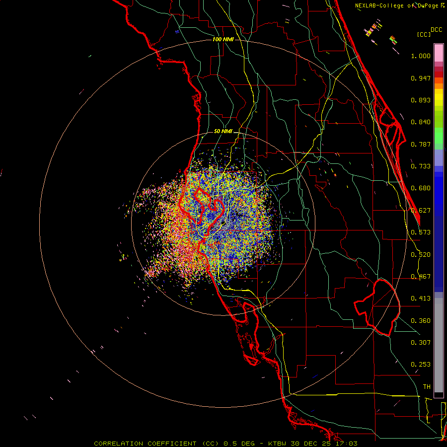This screenshot has width=447, height=447.
Task: Select the 1.000 legend value
Action: 421,56
